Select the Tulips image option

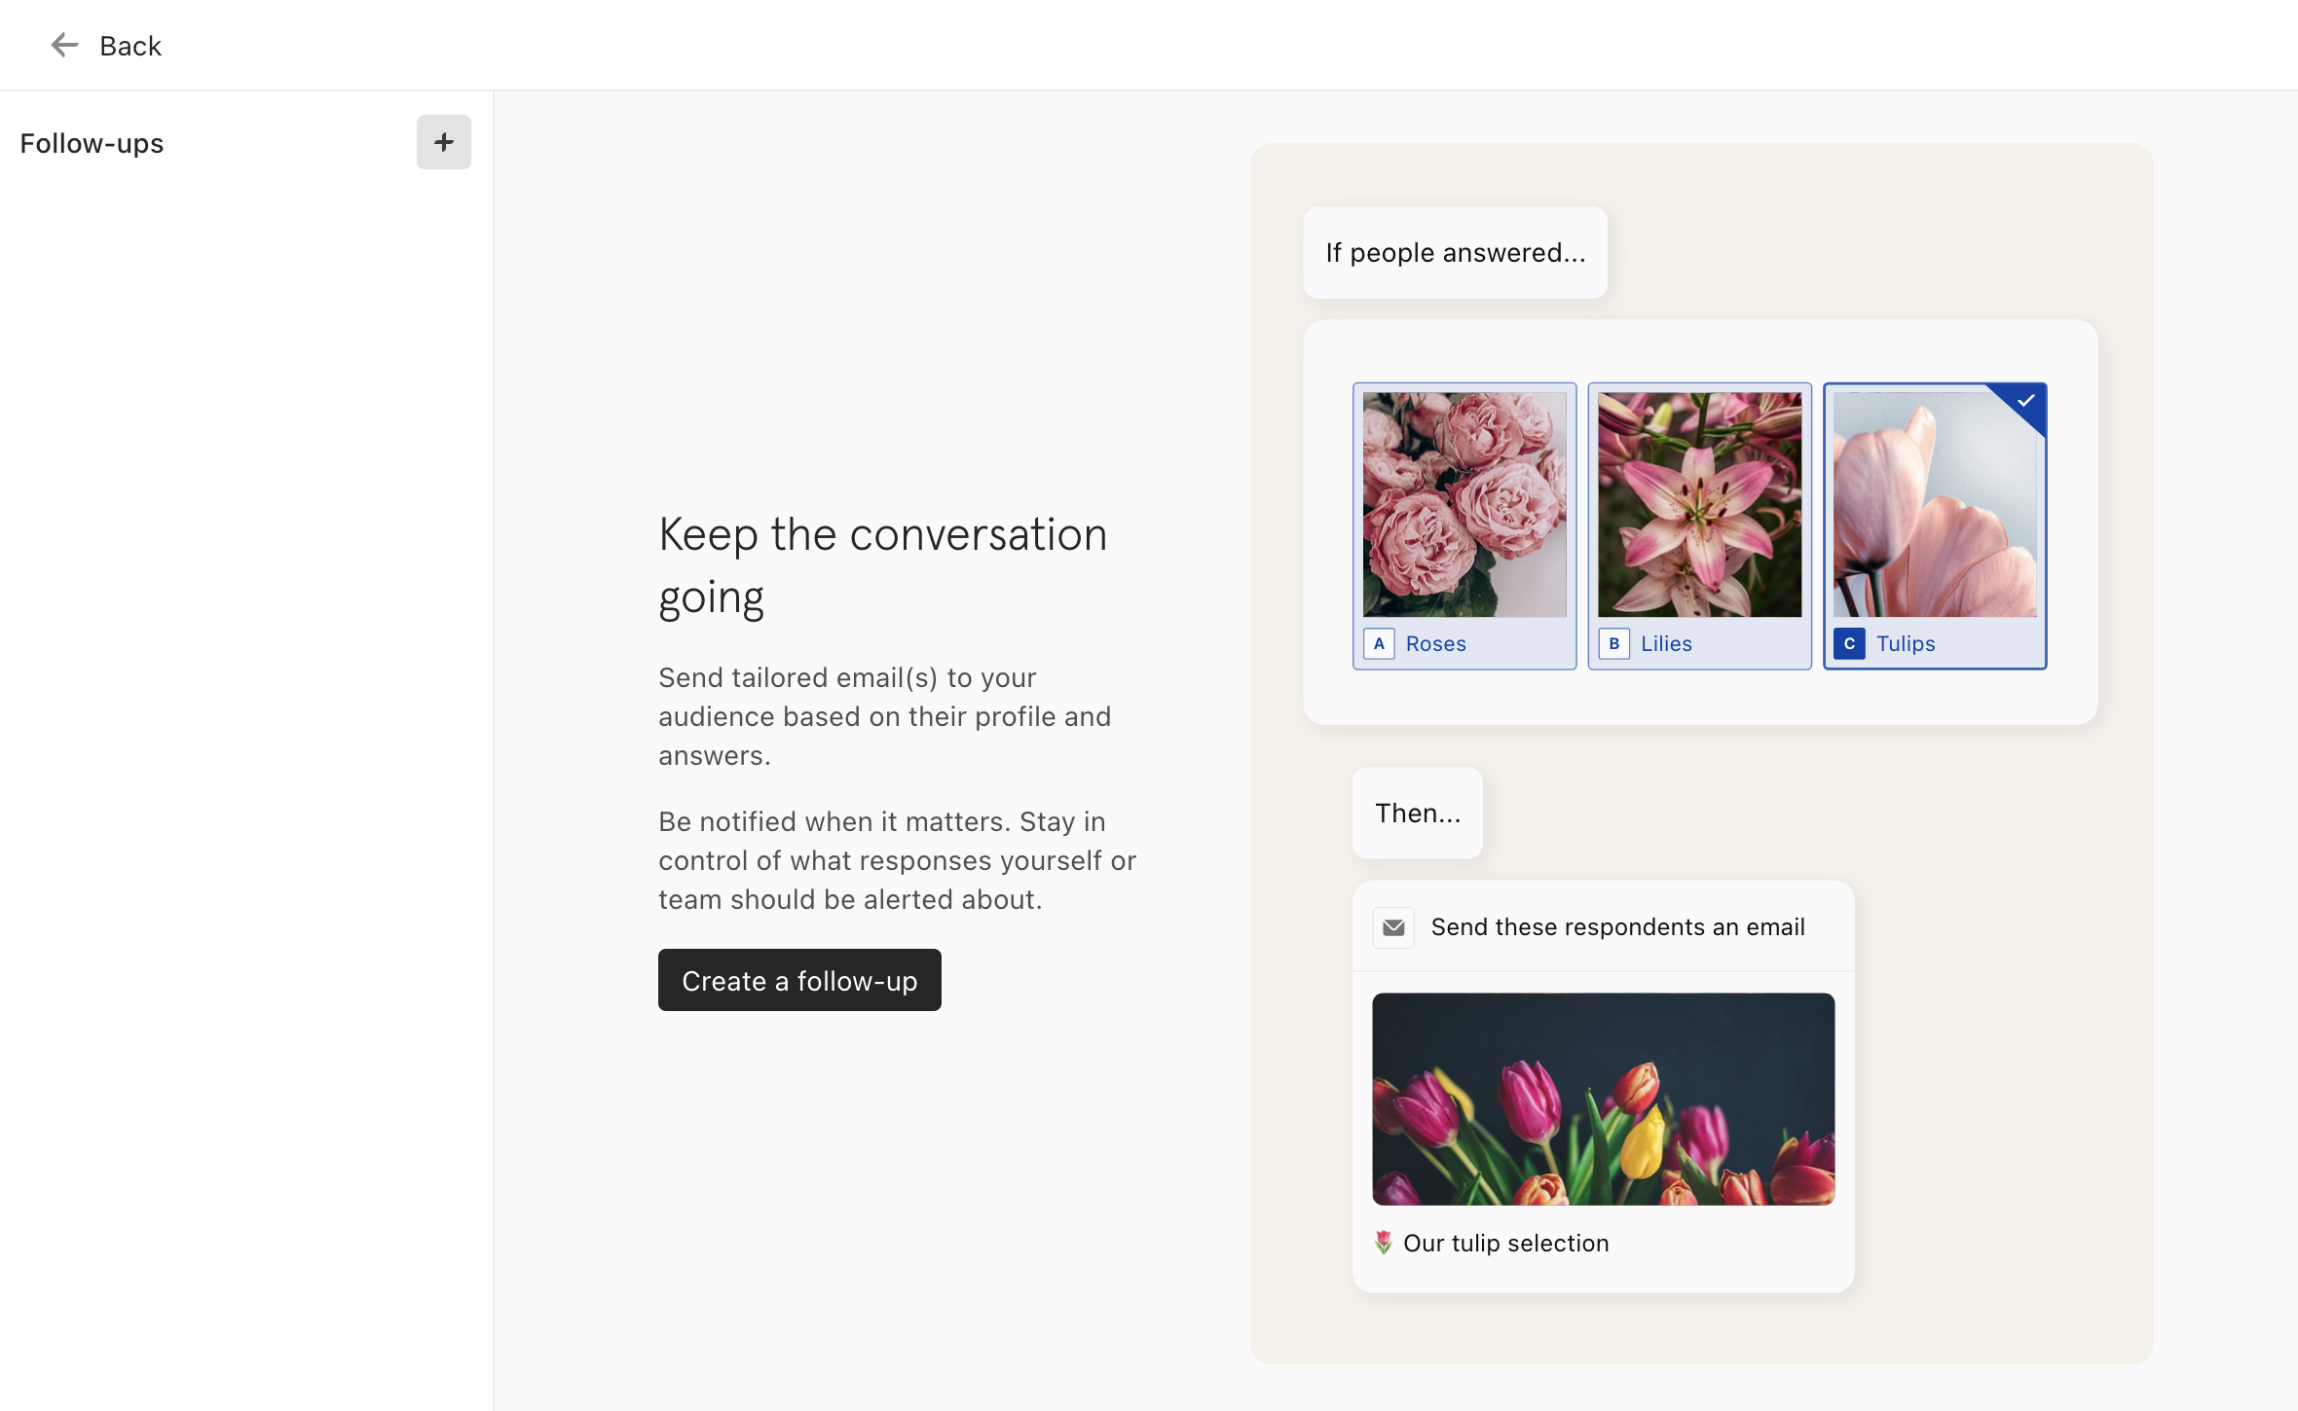pyautogui.click(x=1935, y=525)
